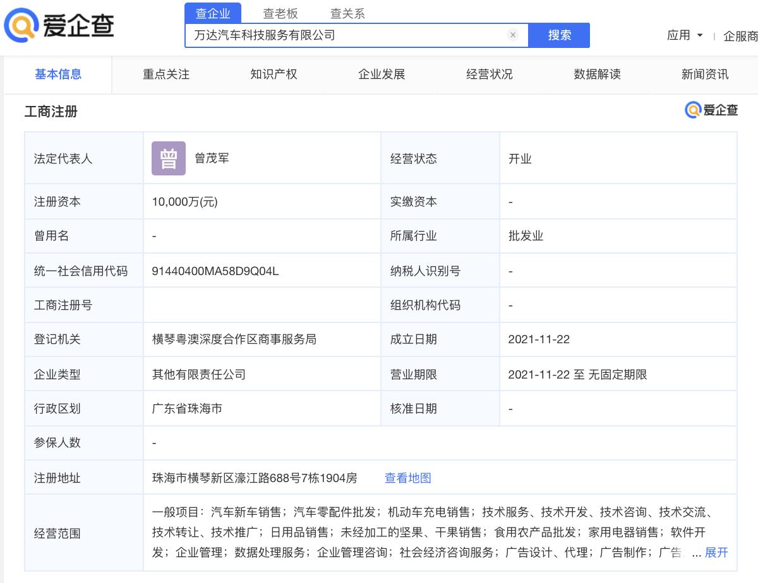
Task: Switch to the 查老板 search tab
Action: click(280, 13)
